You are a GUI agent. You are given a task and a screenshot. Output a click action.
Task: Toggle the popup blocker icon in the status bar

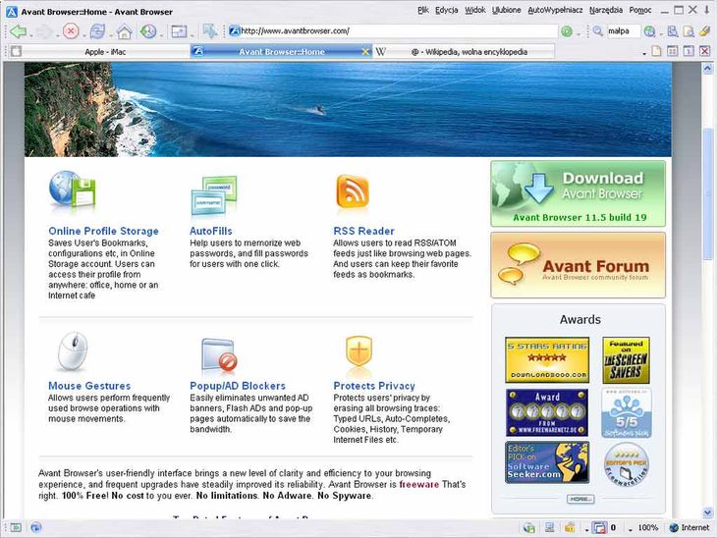click(599, 528)
